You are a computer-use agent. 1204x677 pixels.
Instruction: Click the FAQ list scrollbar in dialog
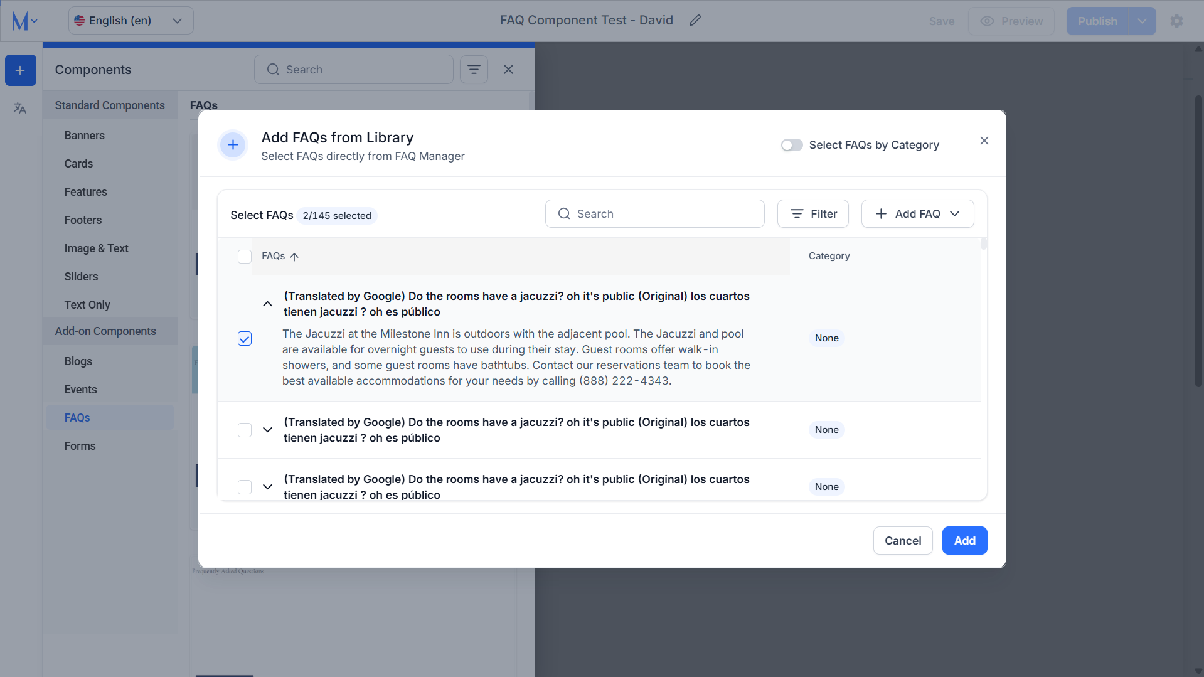(x=984, y=243)
